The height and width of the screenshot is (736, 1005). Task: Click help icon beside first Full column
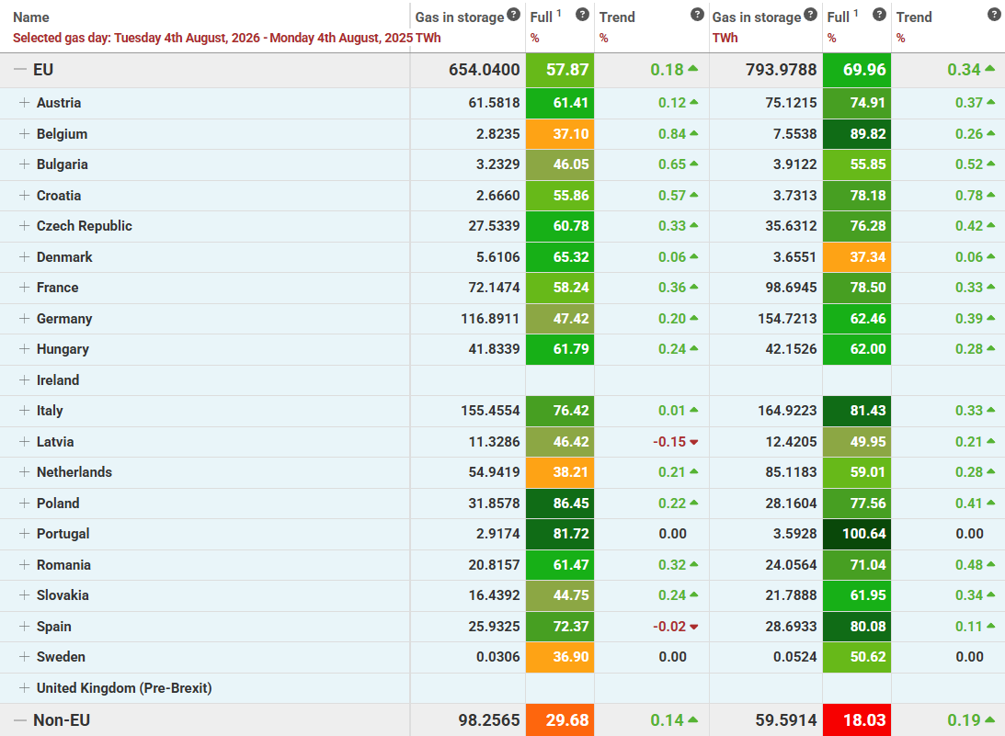tap(582, 15)
